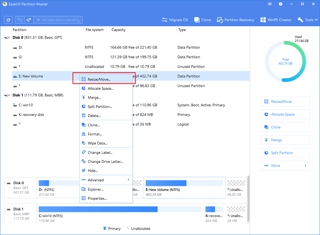This screenshot has width=320, height=235.
Task: Click Disk 0 Basic GPT label in disk map
Action: click(20, 188)
